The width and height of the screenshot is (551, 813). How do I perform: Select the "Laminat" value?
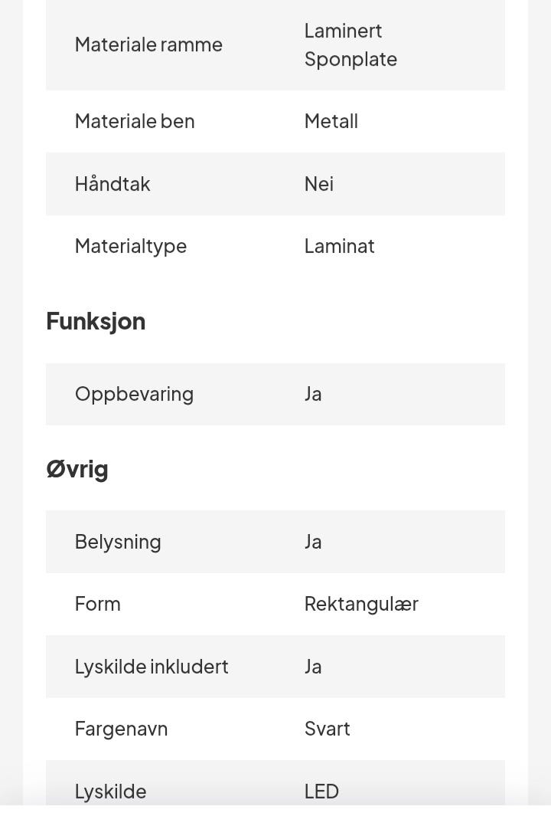[x=339, y=246]
